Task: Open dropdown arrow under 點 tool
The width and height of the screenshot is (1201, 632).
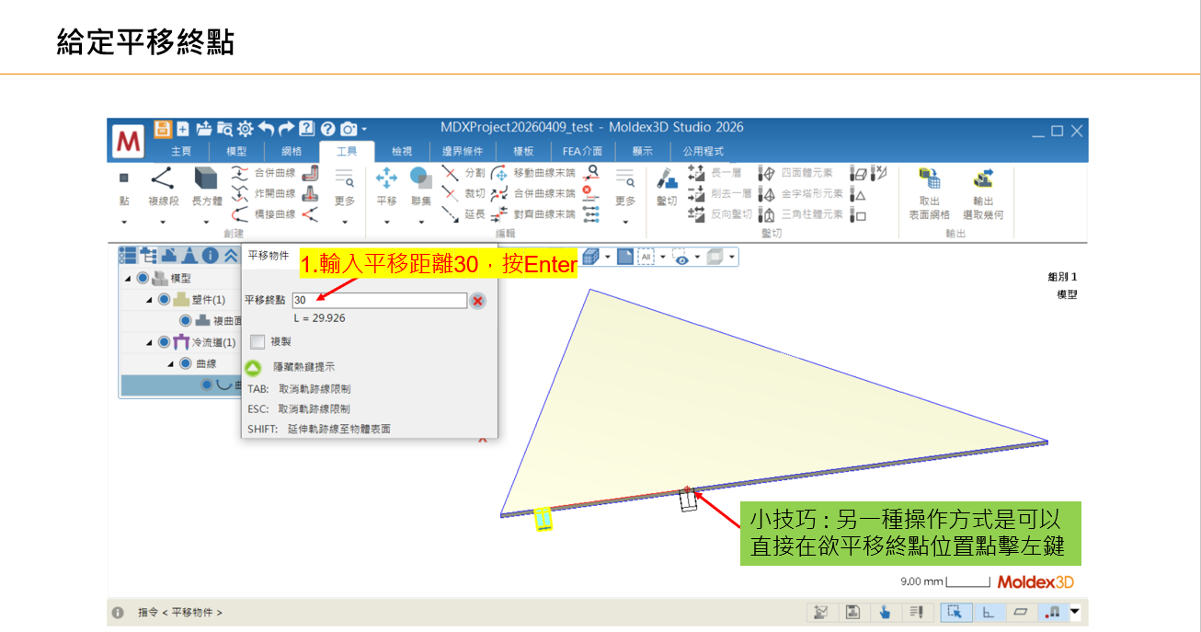Action: tap(124, 222)
